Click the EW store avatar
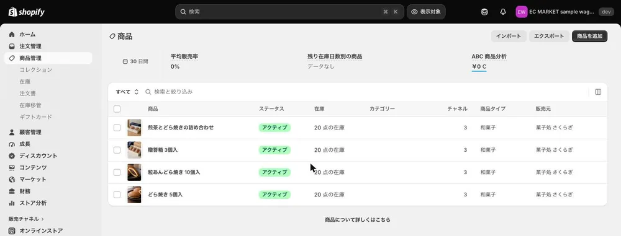 pos(522,12)
